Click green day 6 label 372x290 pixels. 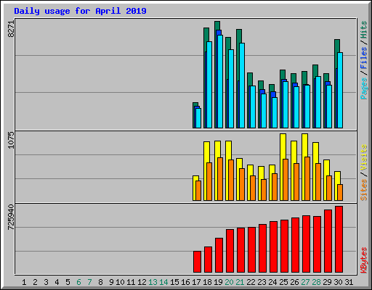tap(78, 282)
